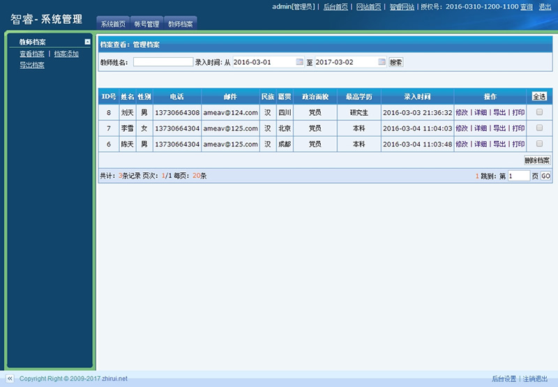This screenshot has height=387, width=558.
Task: Click 导出档案 in the left sidebar
Action: click(x=32, y=65)
